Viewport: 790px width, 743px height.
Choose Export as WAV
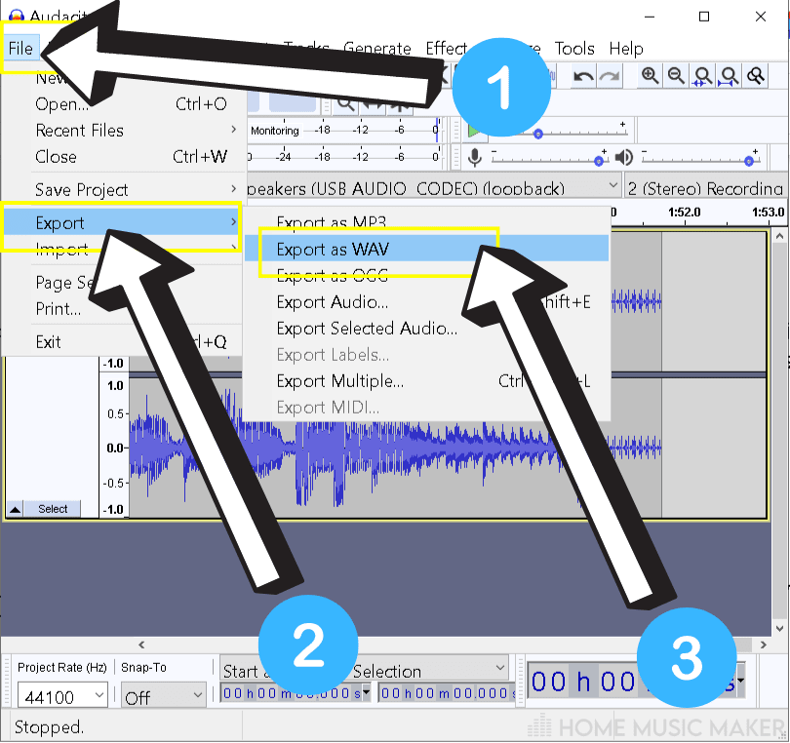427,249
